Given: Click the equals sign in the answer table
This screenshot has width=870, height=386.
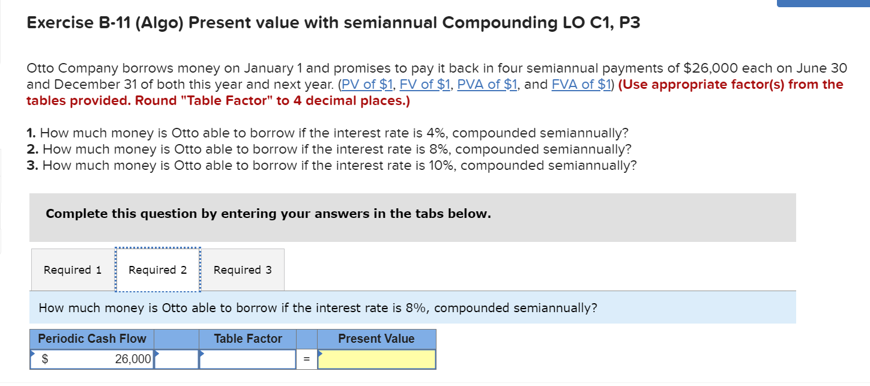Looking at the screenshot, I should (306, 358).
